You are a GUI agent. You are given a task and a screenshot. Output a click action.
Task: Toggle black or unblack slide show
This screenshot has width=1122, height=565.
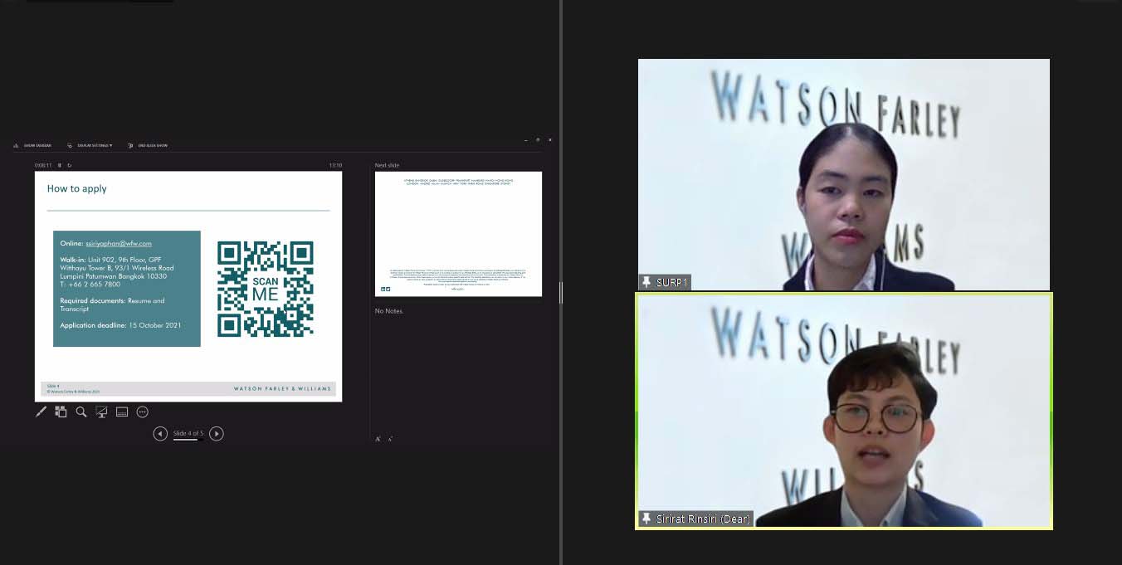pyautogui.click(x=101, y=412)
